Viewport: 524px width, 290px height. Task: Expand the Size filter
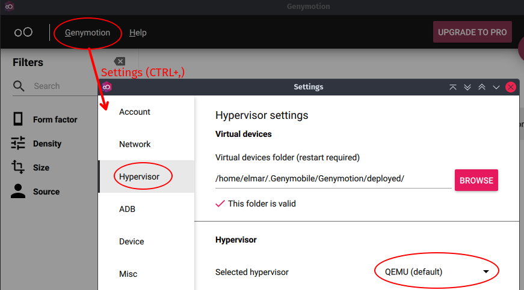point(41,168)
